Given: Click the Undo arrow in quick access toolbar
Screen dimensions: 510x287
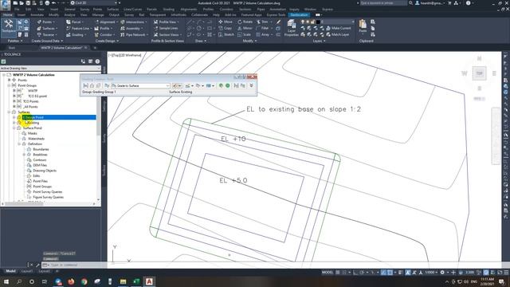Looking at the screenshot, I should click(x=53, y=3).
